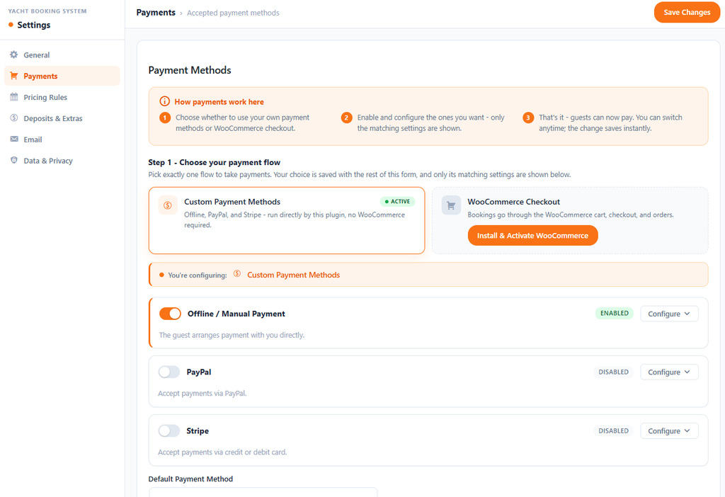Click the 'Payment Methods' heading
Screen dimensions: 725x497
[x=190, y=70]
